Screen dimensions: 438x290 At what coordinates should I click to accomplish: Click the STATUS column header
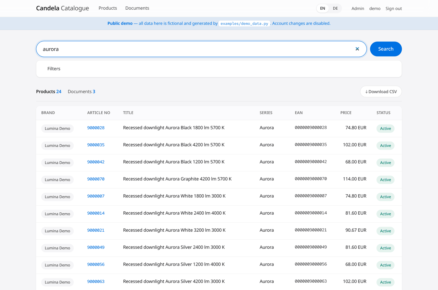point(383,113)
